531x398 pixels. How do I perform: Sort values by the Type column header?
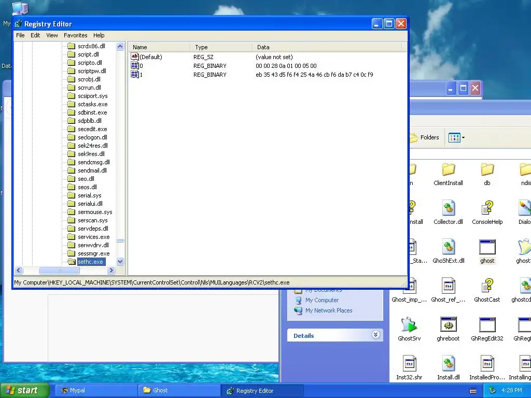(x=221, y=47)
